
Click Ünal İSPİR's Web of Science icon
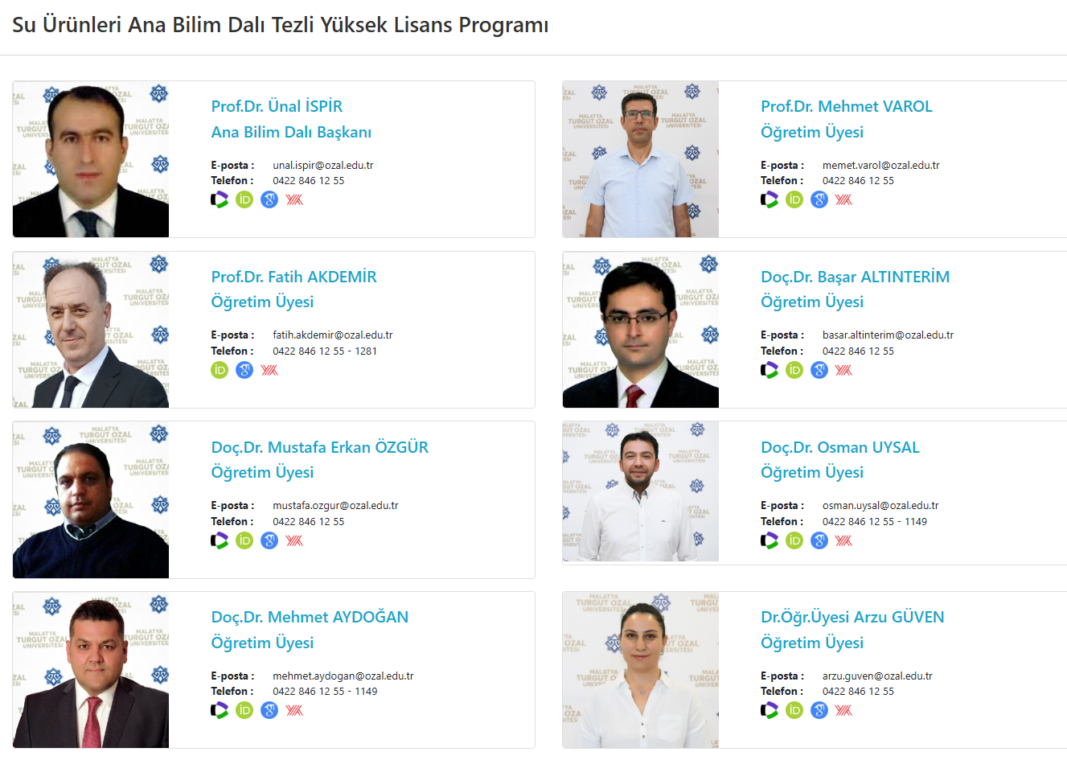click(x=220, y=199)
